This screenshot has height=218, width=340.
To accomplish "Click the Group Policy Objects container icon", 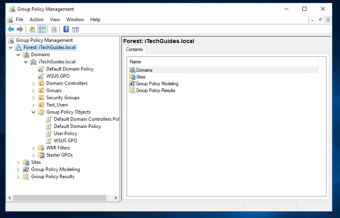I will [x=41, y=112].
